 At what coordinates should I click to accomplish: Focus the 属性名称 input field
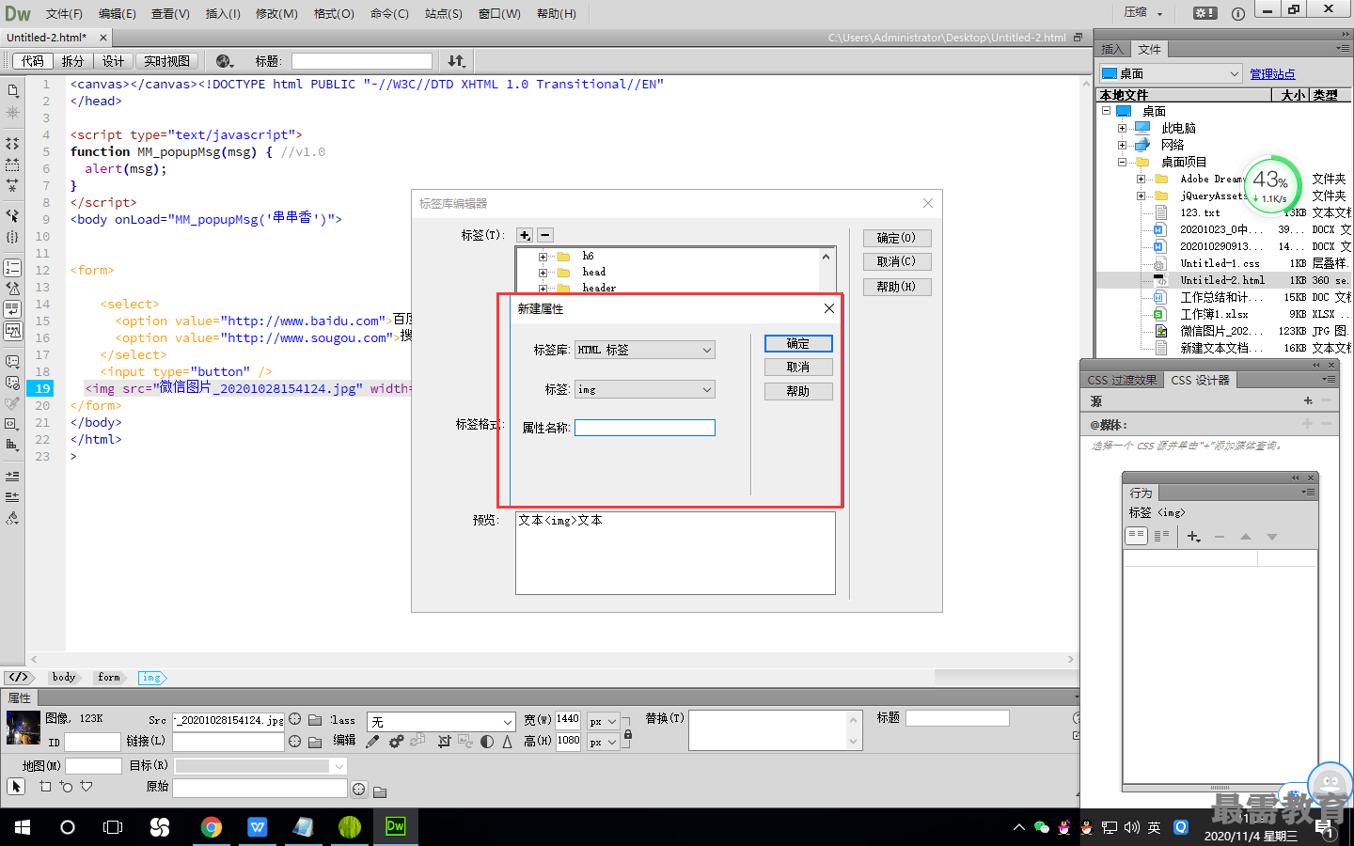[645, 428]
